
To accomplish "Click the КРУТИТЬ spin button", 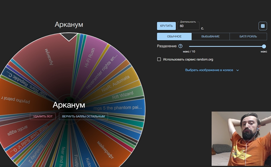I will click(x=166, y=26).
